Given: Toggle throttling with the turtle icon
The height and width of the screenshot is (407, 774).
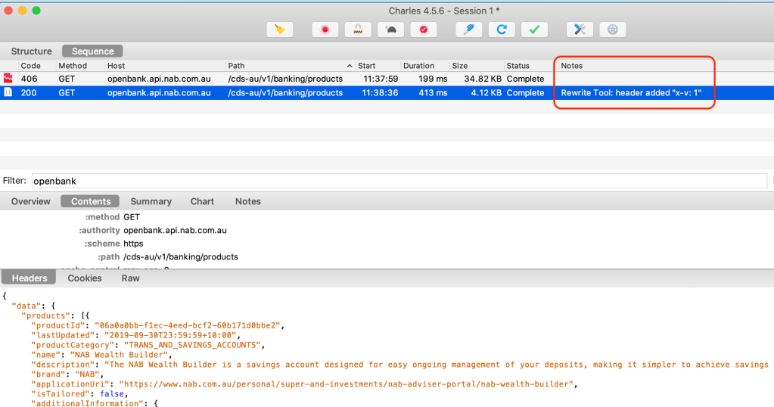Looking at the screenshot, I should 390,30.
